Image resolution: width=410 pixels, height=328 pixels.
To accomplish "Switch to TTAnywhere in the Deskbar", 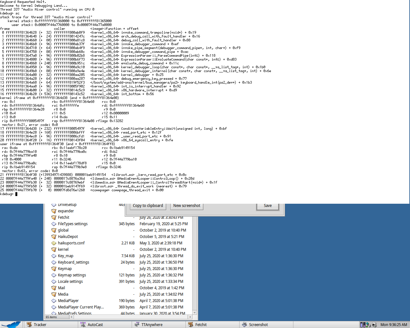I will point(152,324).
